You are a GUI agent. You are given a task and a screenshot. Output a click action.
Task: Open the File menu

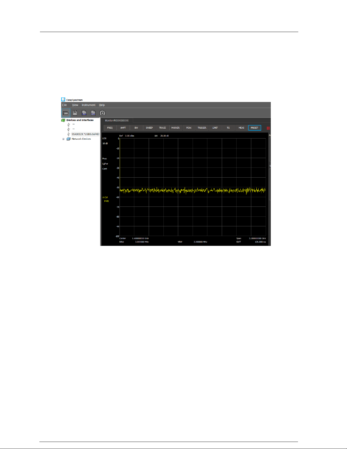65,105
